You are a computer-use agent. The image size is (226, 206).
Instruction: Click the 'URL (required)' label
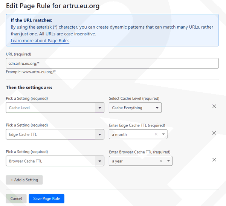(x=18, y=54)
